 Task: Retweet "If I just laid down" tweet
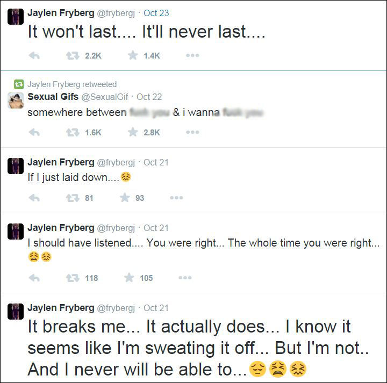72,198
